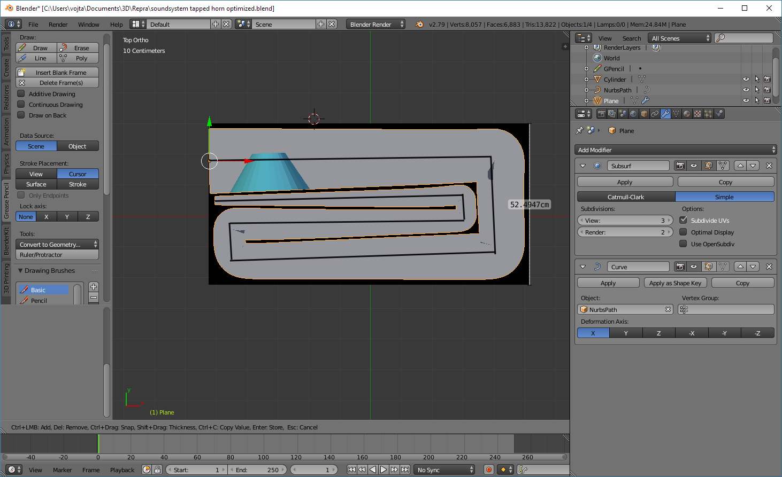The width and height of the screenshot is (782, 477).
Task: Open the File menu
Action: click(x=33, y=24)
